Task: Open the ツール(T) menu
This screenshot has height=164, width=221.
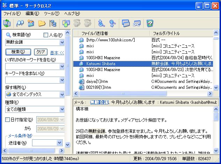Action: (x=52, y=14)
